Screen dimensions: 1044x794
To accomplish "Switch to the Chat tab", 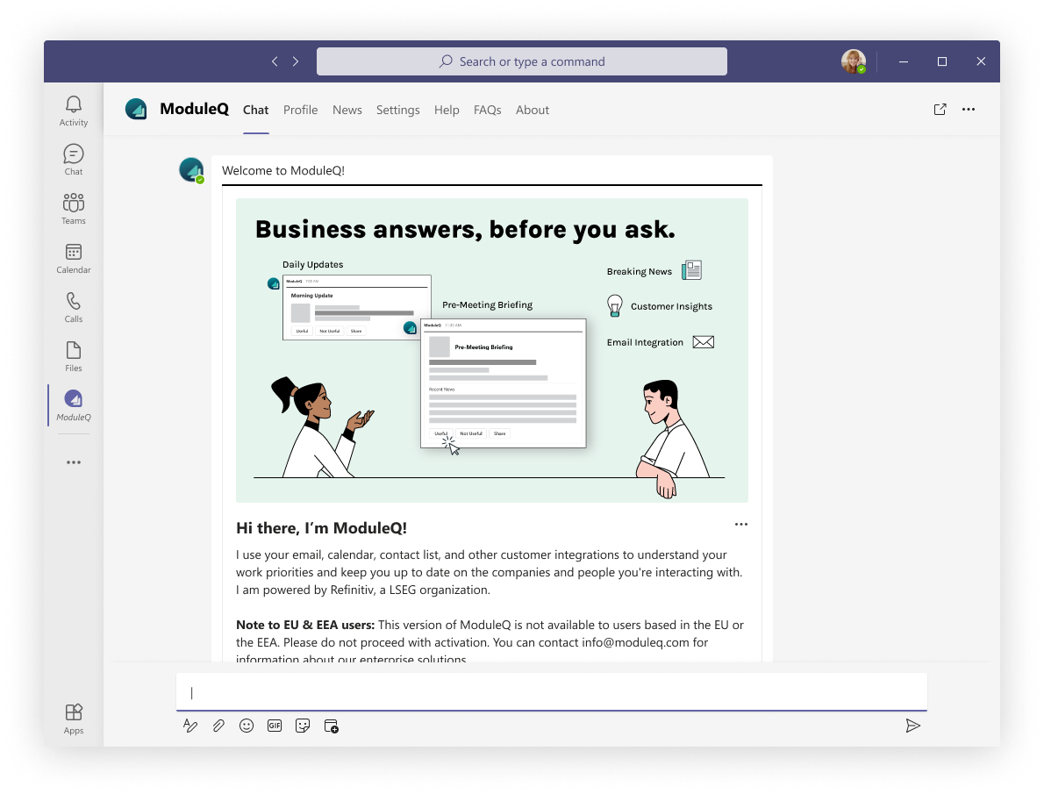I will point(255,110).
